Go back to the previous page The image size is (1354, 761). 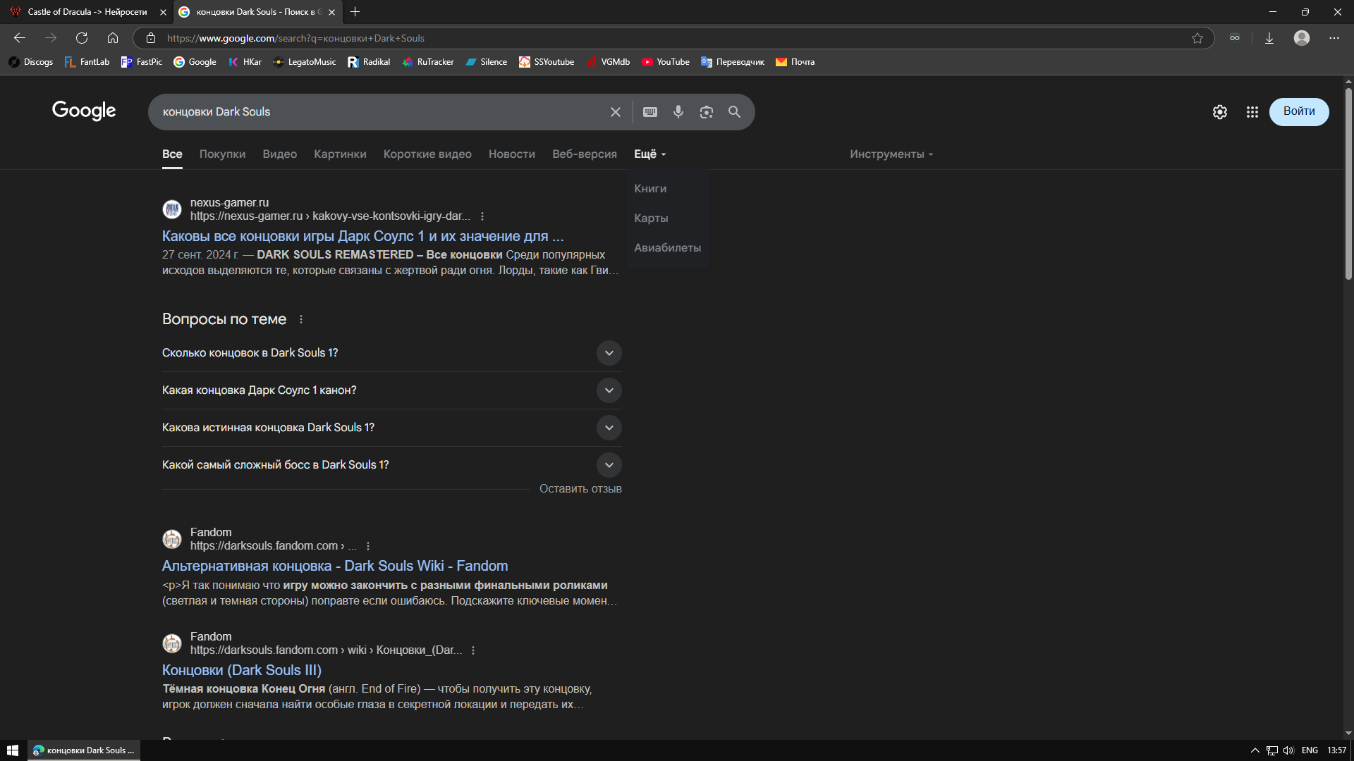pyautogui.click(x=20, y=38)
